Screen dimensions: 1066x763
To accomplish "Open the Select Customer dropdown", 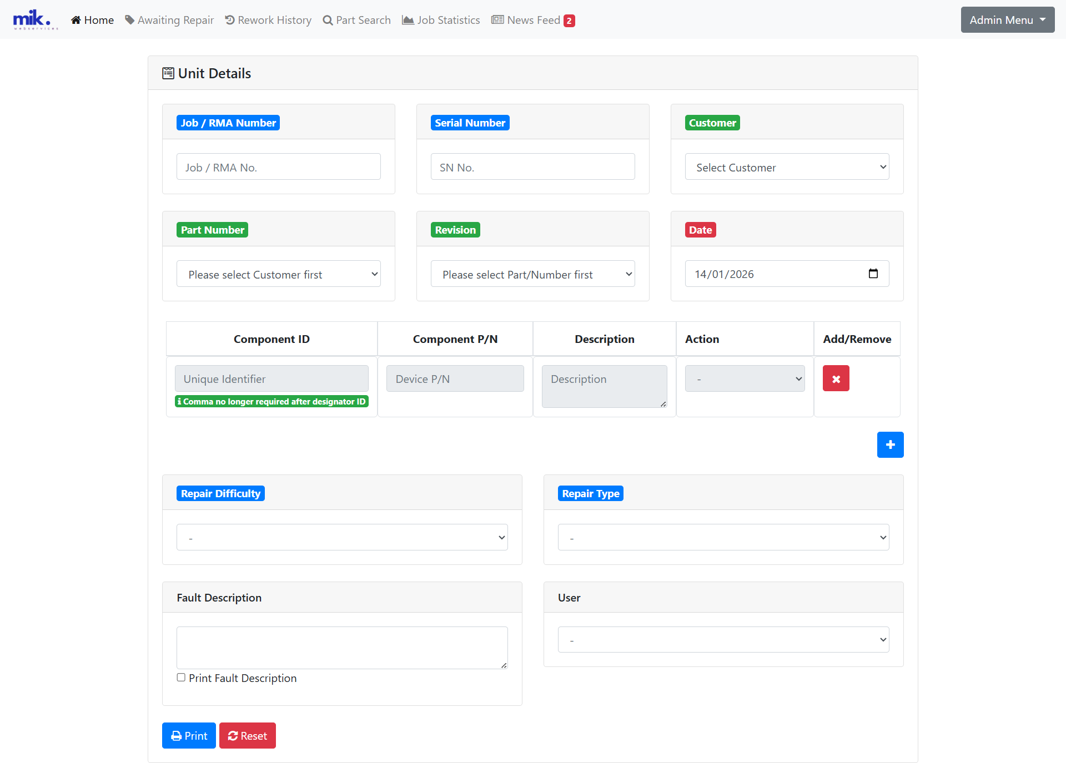I will pos(787,166).
